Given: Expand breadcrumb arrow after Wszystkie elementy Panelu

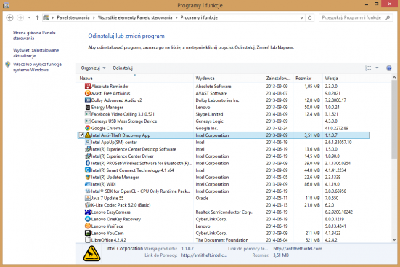Looking at the screenshot, I should click(x=176, y=17).
